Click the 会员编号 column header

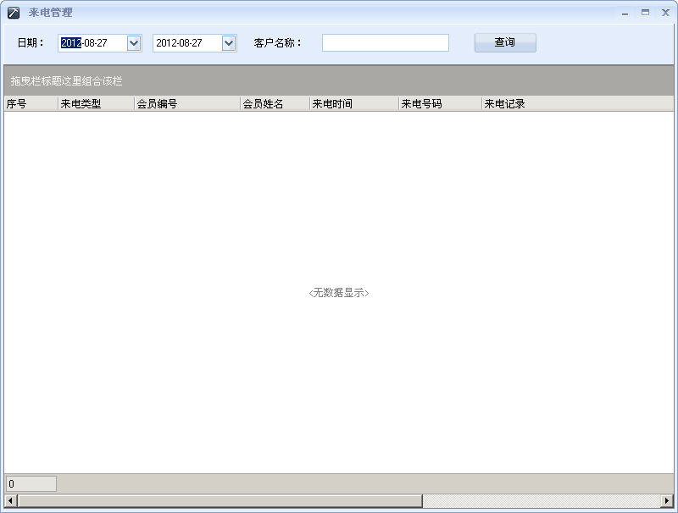pos(187,104)
